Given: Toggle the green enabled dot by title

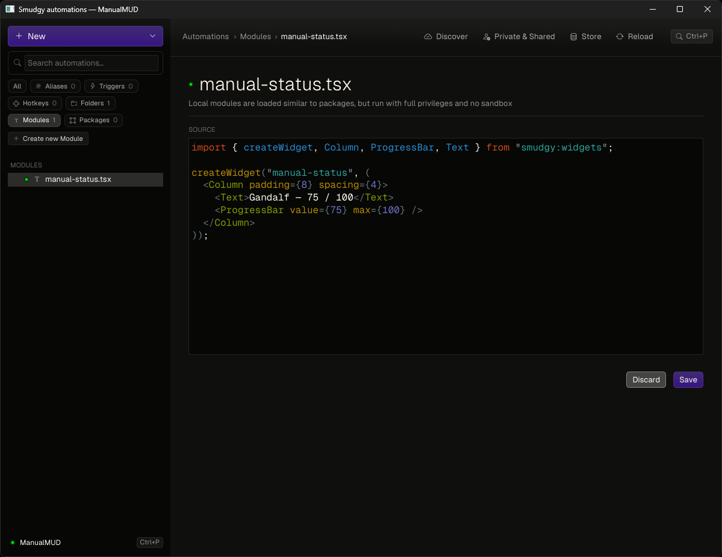Looking at the screenshot, I should point(191,84).
